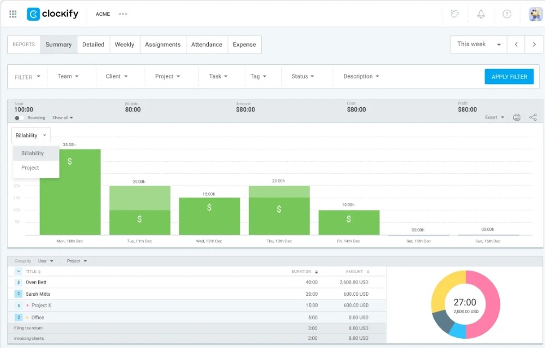Switch to the Detailed report tab
Screen dimensions: 545x348
(93, 45)
